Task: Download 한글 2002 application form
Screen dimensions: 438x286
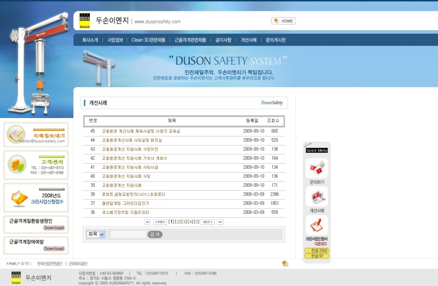Action: 316,251
